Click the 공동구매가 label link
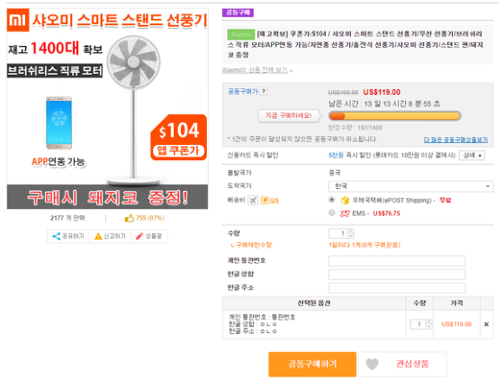Image resolution: width=504 pixels, height=380 pixels. point(243,91)
